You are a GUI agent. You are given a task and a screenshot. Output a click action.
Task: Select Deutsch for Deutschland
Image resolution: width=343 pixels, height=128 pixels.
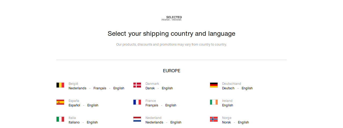tap(228, 88)
